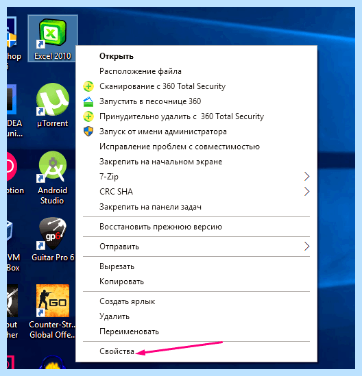Choose Копировать in the context menu
The image size is (362, 376).
click(x=196, y=281)
